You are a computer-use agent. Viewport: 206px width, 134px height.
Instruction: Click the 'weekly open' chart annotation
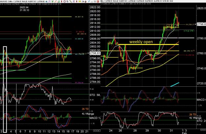point(141,42)
